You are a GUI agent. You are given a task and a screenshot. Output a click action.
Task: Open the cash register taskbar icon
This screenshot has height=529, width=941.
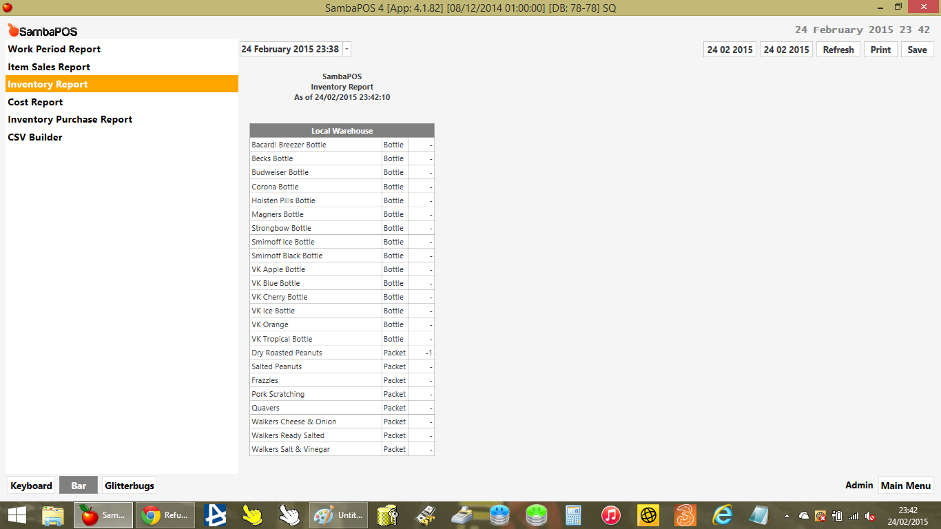pos(462,515)
